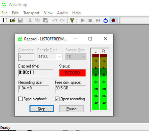Screen dimensions: 149x131
Task: Open the File menu
Action: pyautogui.click(x=4, y=13)
